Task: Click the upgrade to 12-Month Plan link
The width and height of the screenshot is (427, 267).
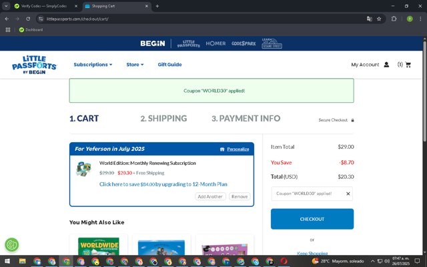Action: [x=163, y=184]
